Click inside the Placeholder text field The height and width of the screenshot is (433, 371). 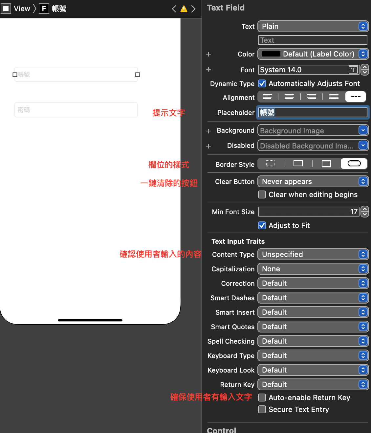click(312, 112)
